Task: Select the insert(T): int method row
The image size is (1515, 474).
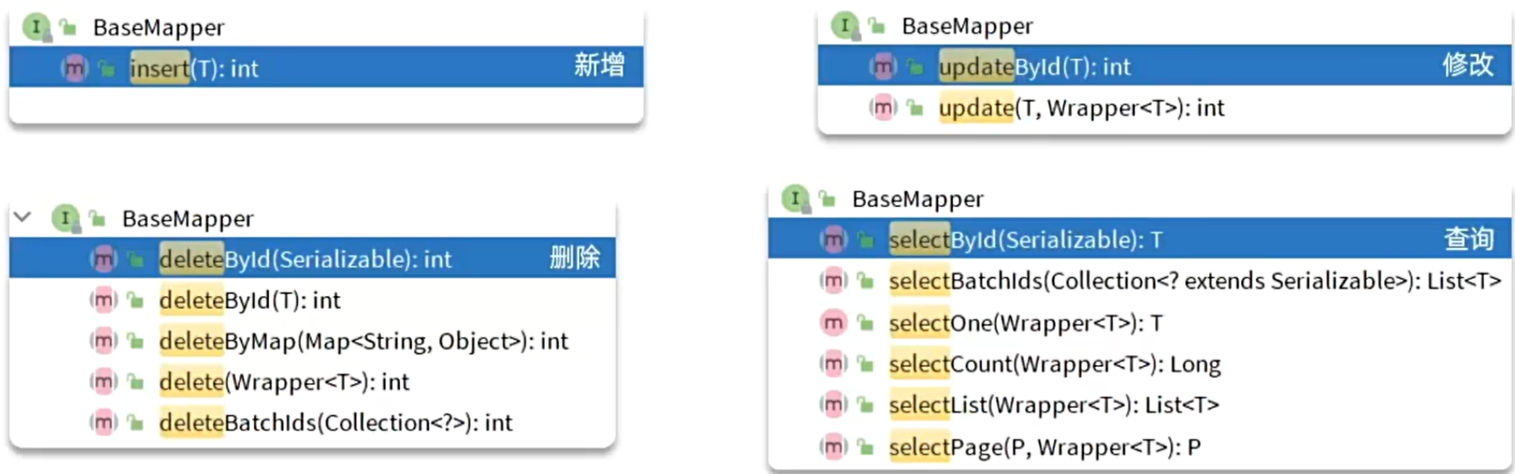Action: click(326, 67)
